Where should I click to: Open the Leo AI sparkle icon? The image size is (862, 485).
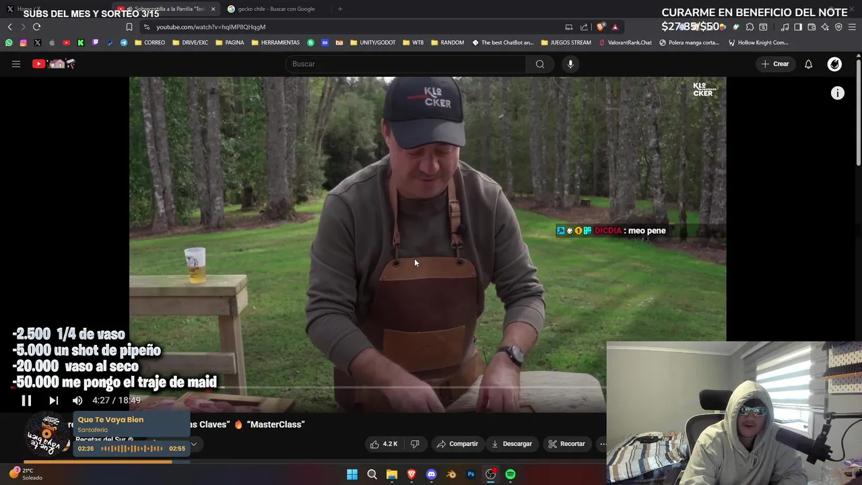(x=825, y=27)
